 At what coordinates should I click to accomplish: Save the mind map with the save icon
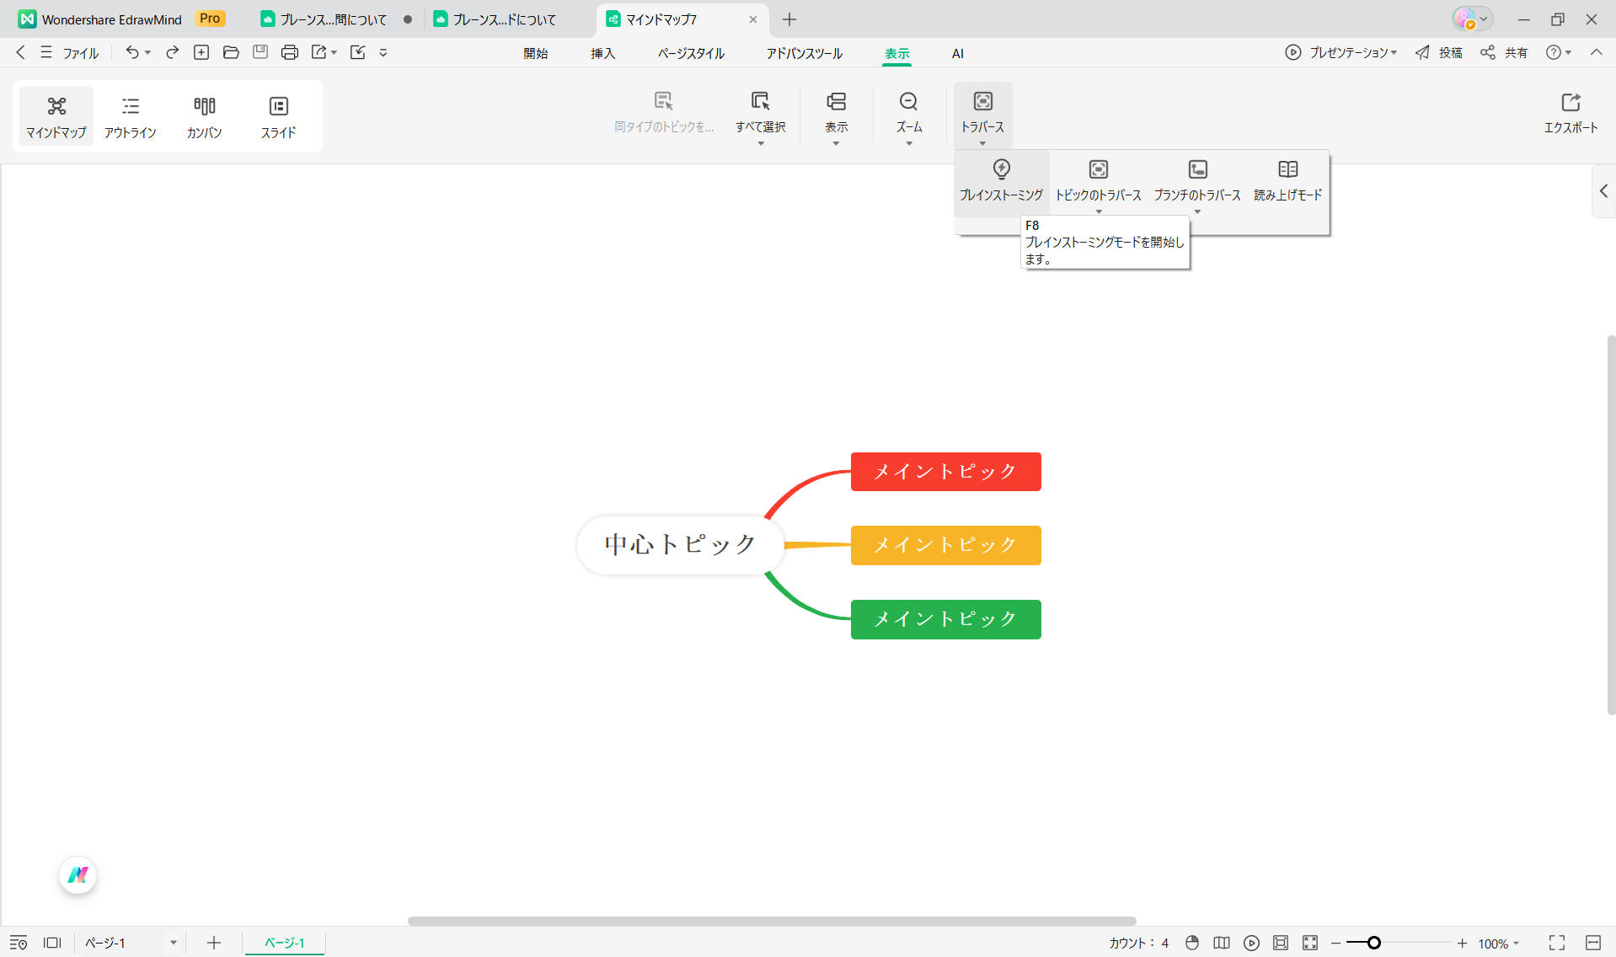(x=260, y=52)
